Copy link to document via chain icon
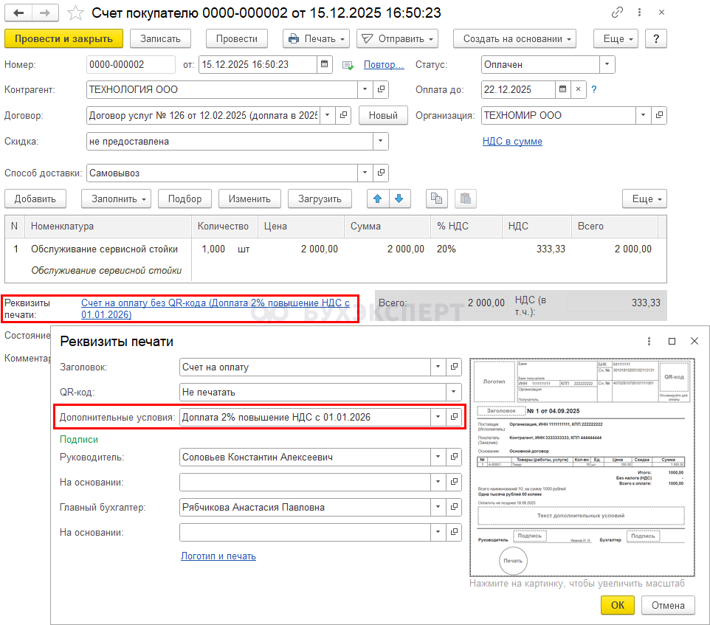Screen dimensions: 710x625 click(617, 13)
